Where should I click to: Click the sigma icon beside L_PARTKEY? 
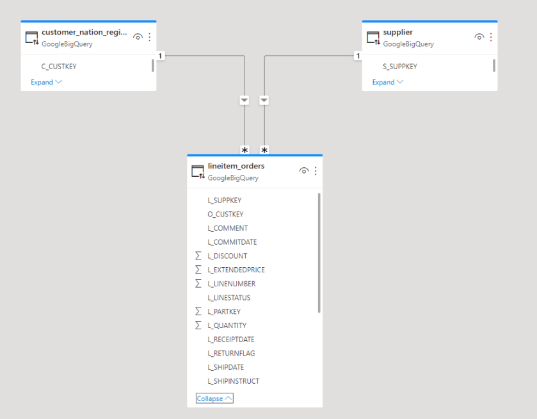pyautogui.click(x=198, y=311)
